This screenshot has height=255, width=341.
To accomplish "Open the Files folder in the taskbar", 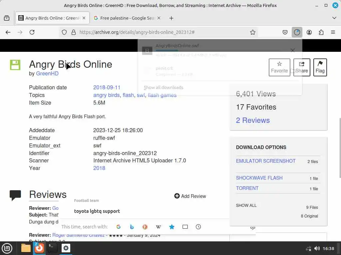I will pos(26,248).
